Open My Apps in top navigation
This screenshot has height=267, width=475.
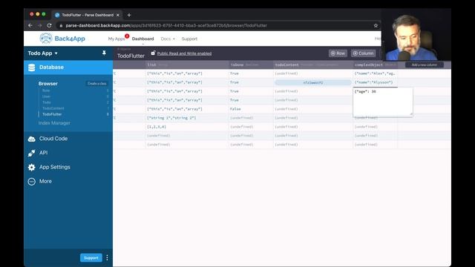point(117,39)
